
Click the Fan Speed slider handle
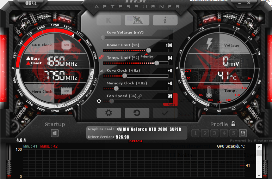[112, 101]
